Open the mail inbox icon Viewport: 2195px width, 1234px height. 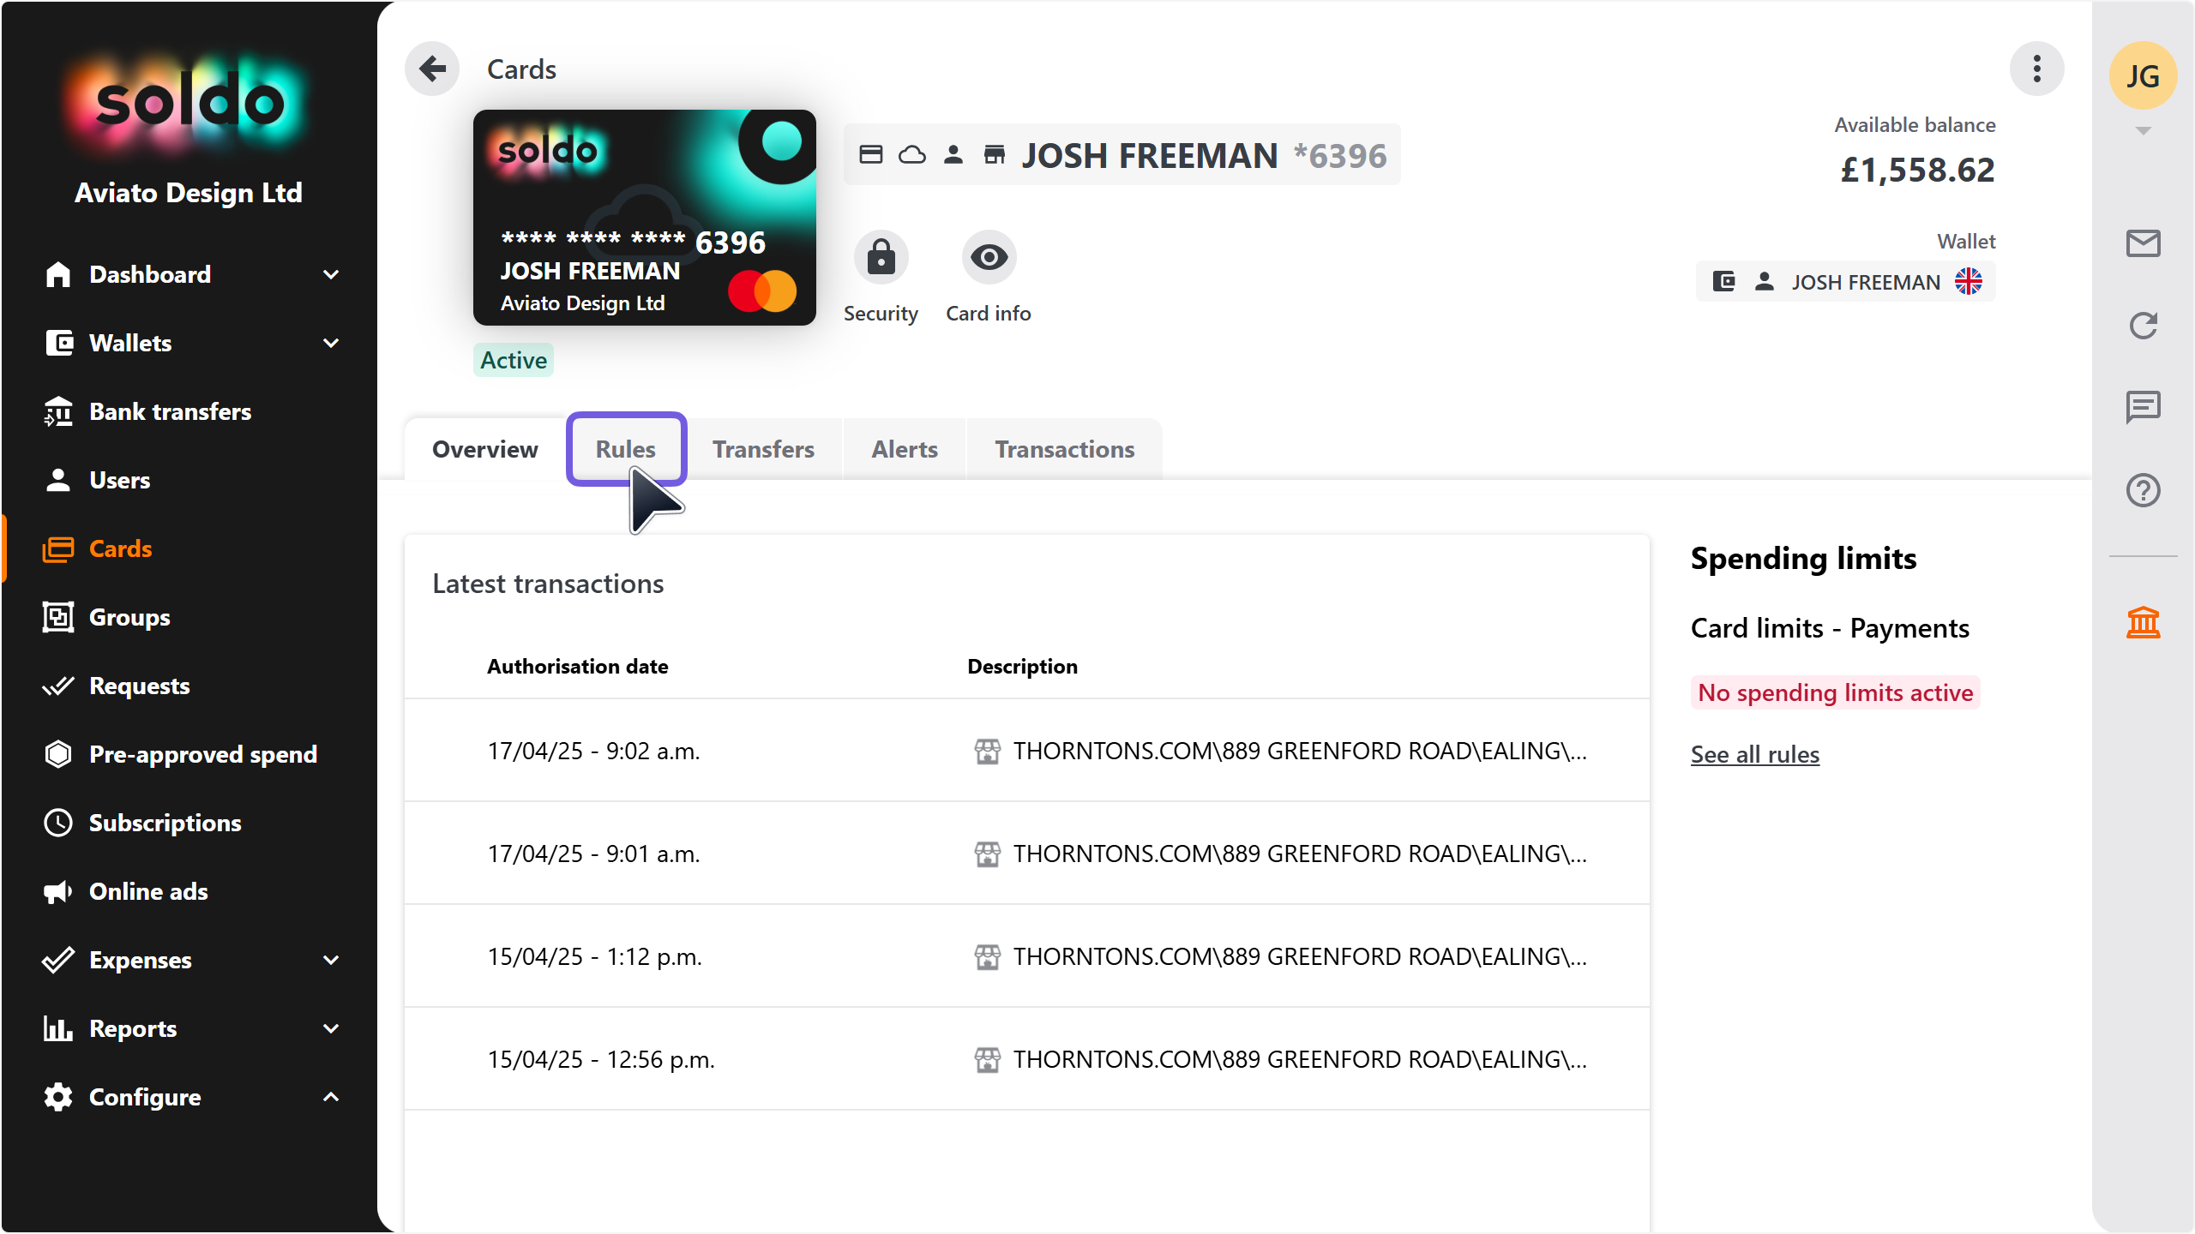2143,243
